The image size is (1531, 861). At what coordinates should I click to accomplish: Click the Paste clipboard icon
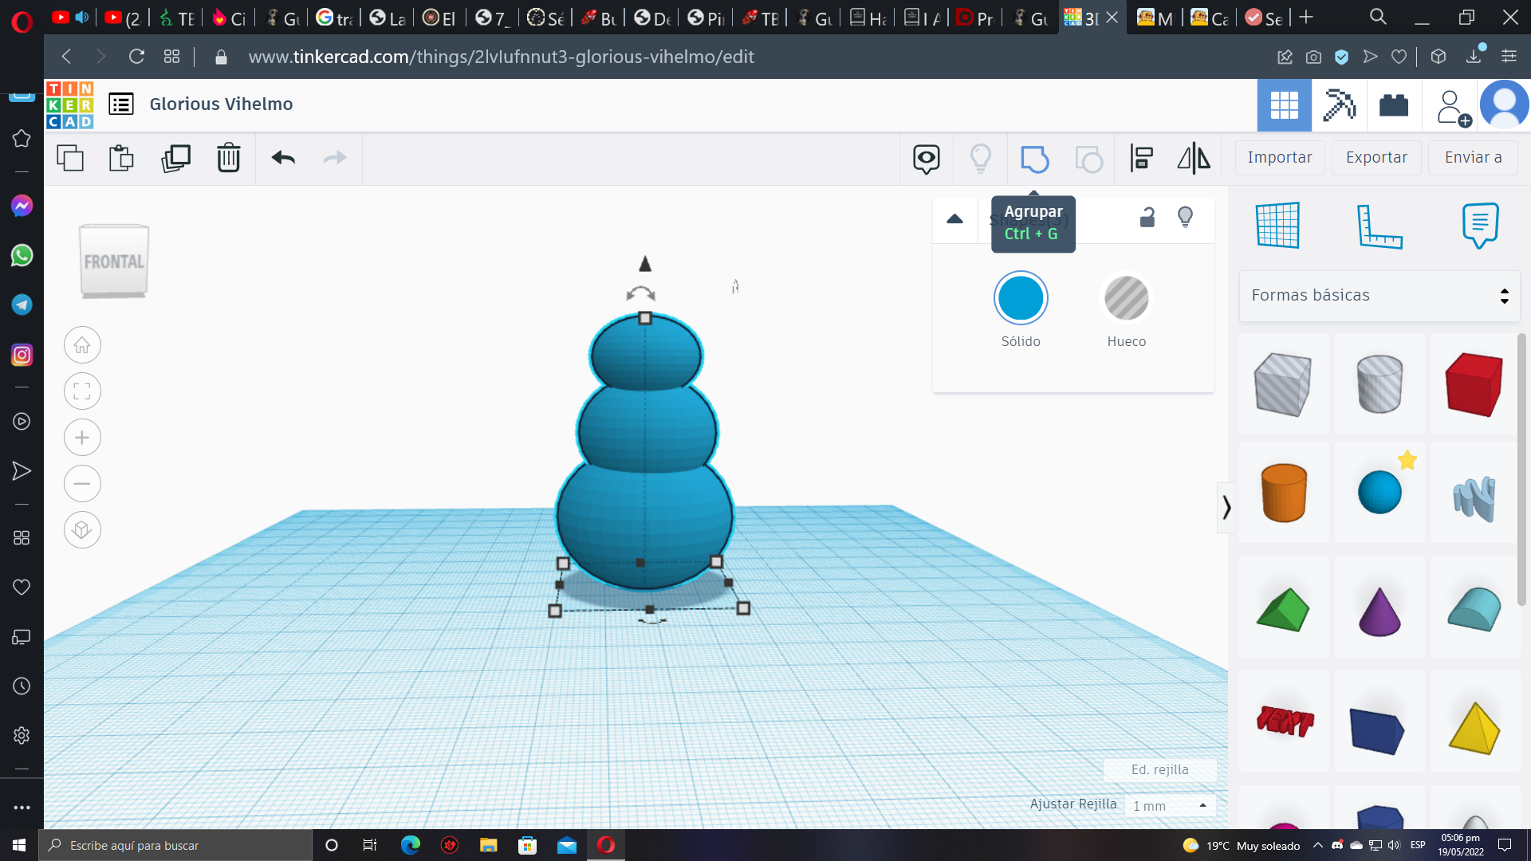tap(121, 158)
